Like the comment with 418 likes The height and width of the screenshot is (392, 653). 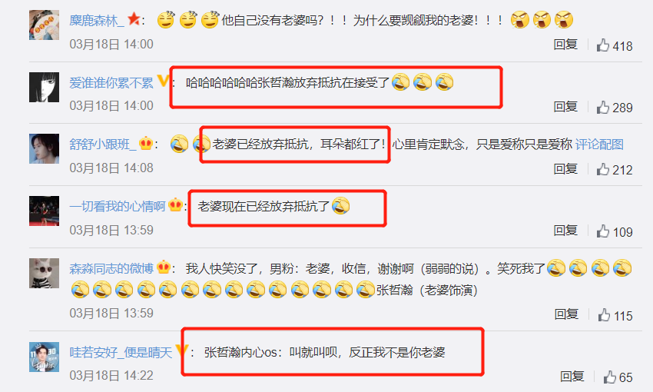tap(603, 45)
